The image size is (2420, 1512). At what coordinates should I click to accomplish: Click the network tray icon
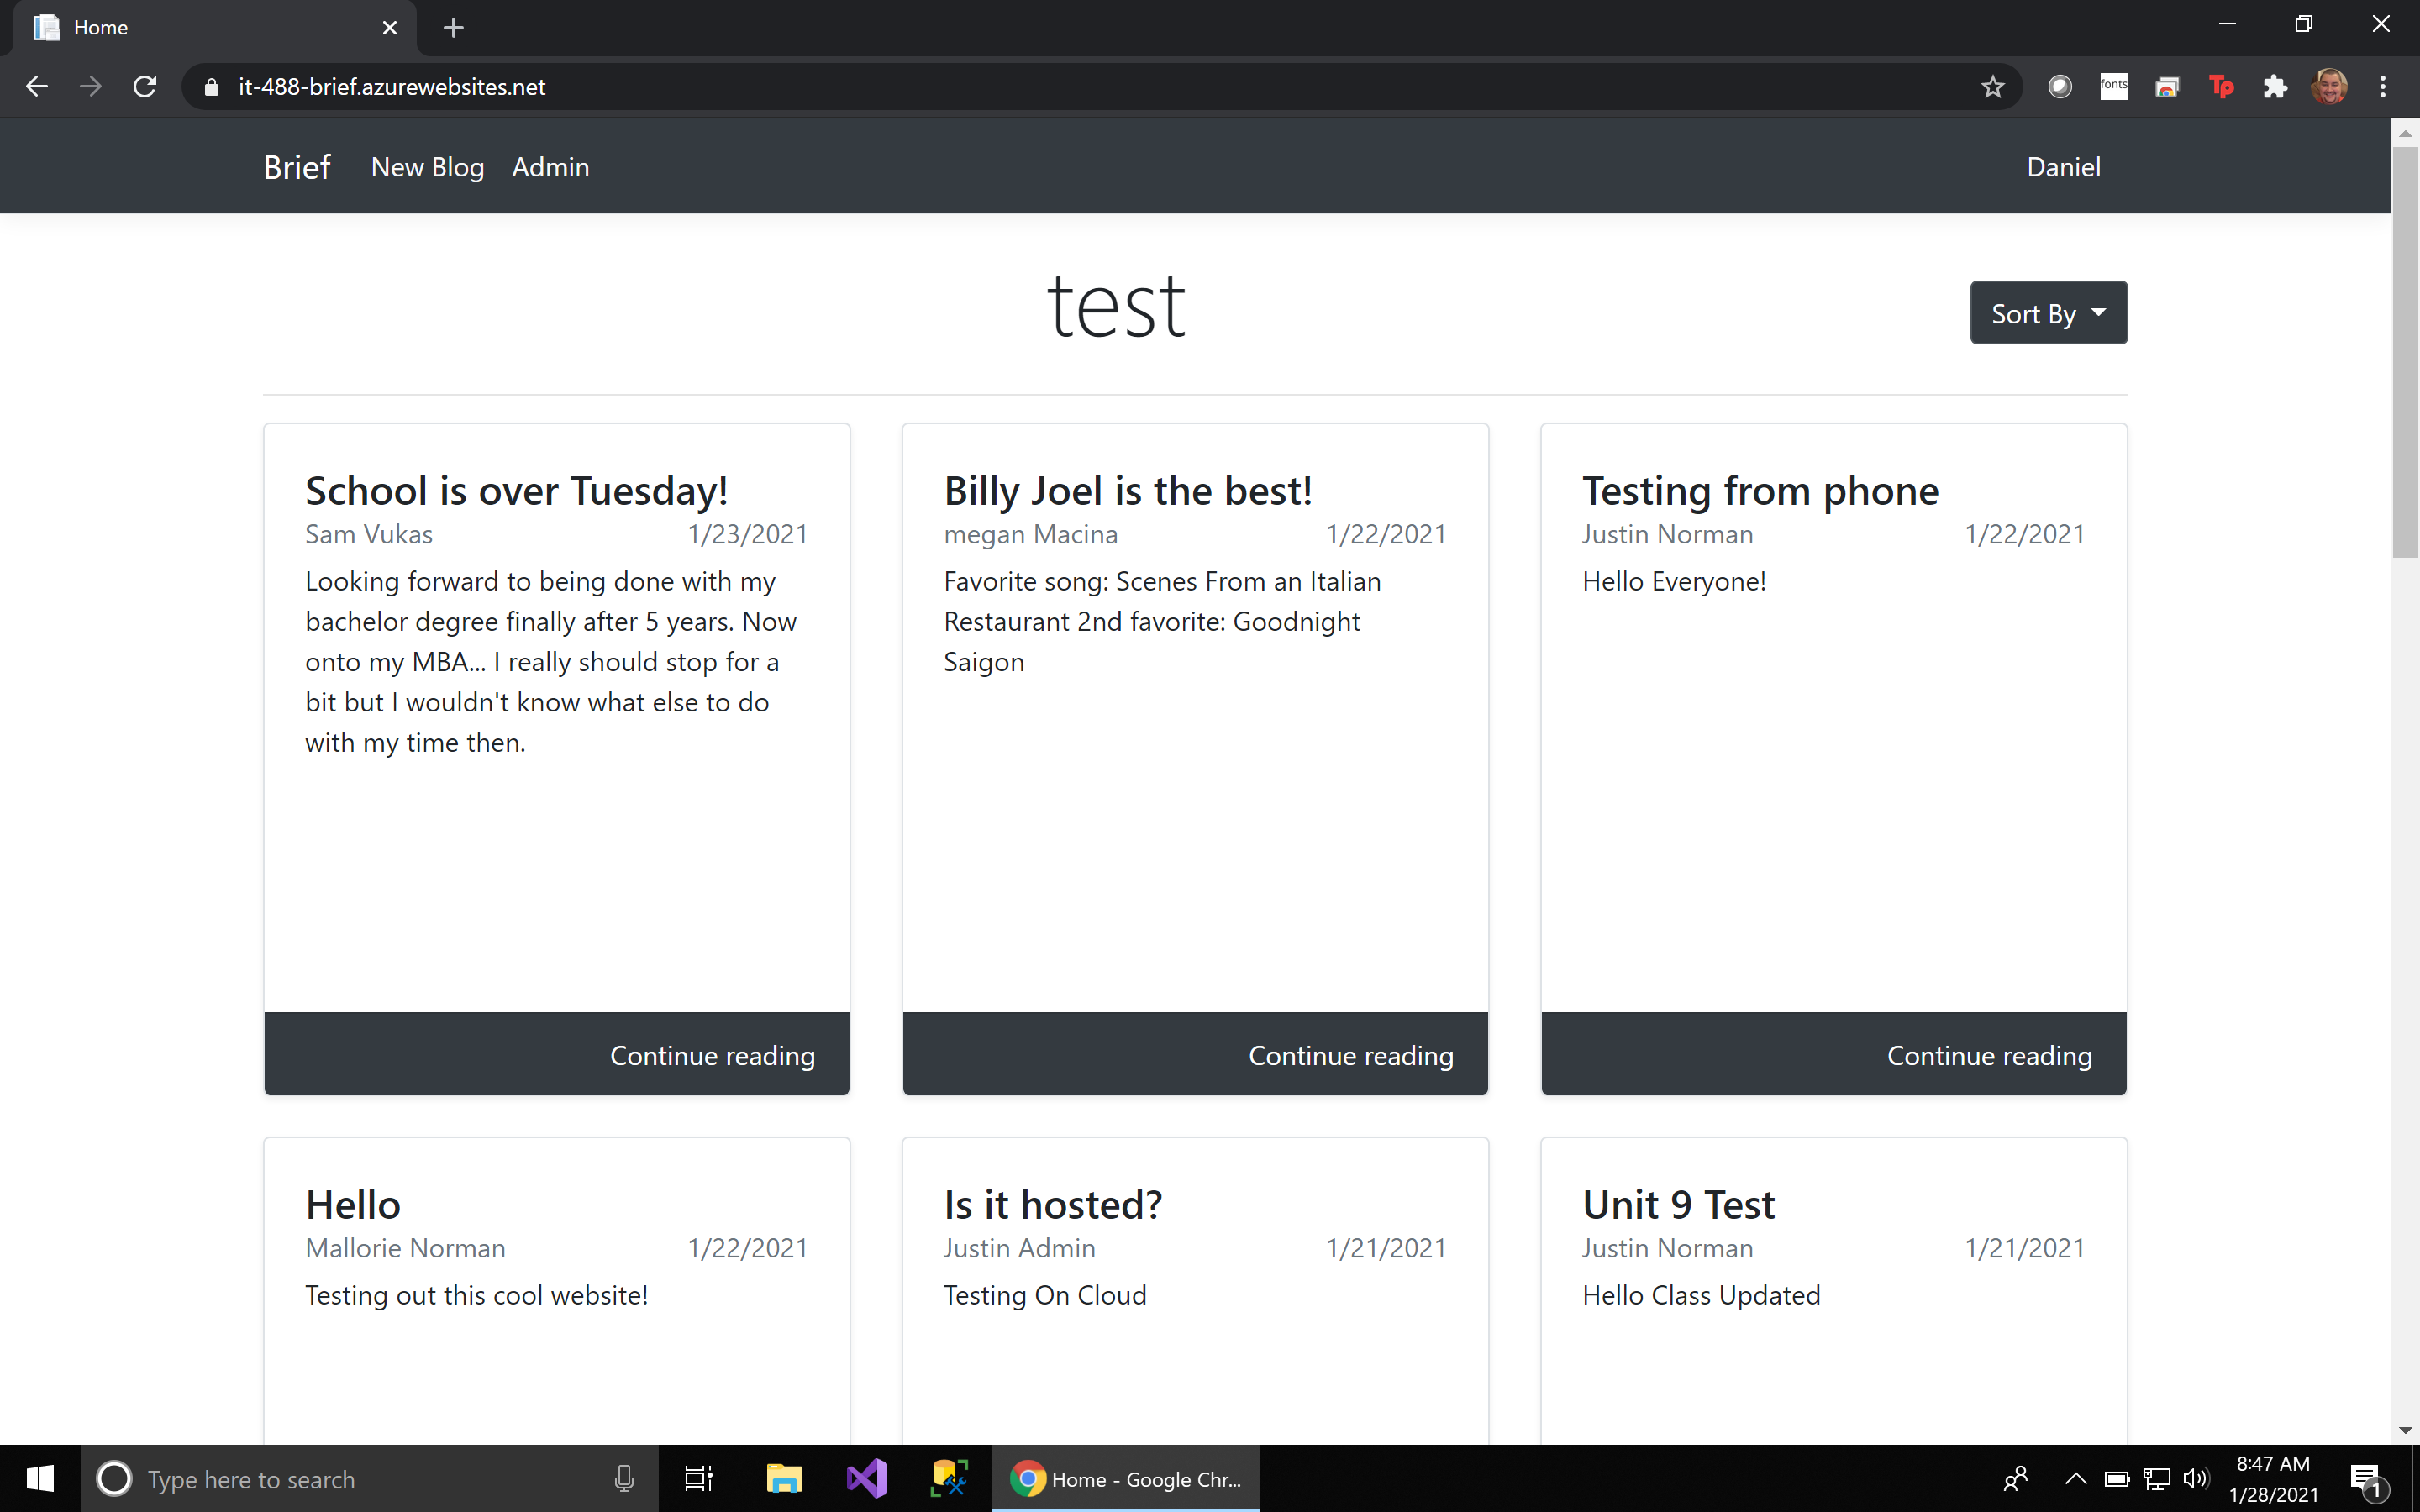coord(2157,1478)
